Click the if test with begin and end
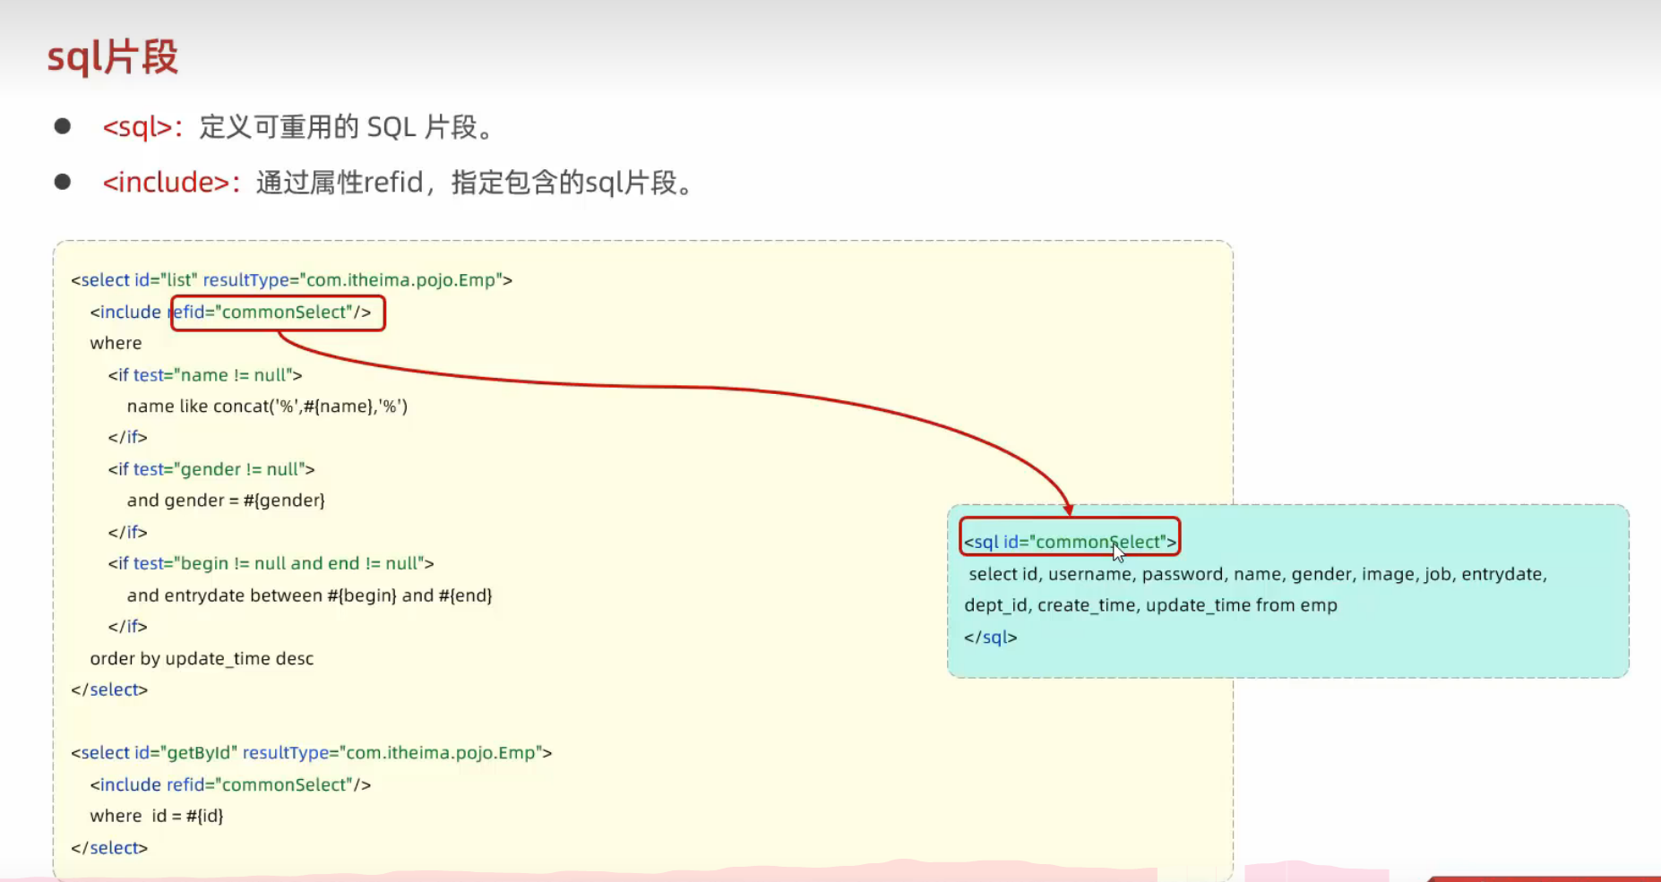This screenshot has width=1661, height=882. [x=271, y=563]
